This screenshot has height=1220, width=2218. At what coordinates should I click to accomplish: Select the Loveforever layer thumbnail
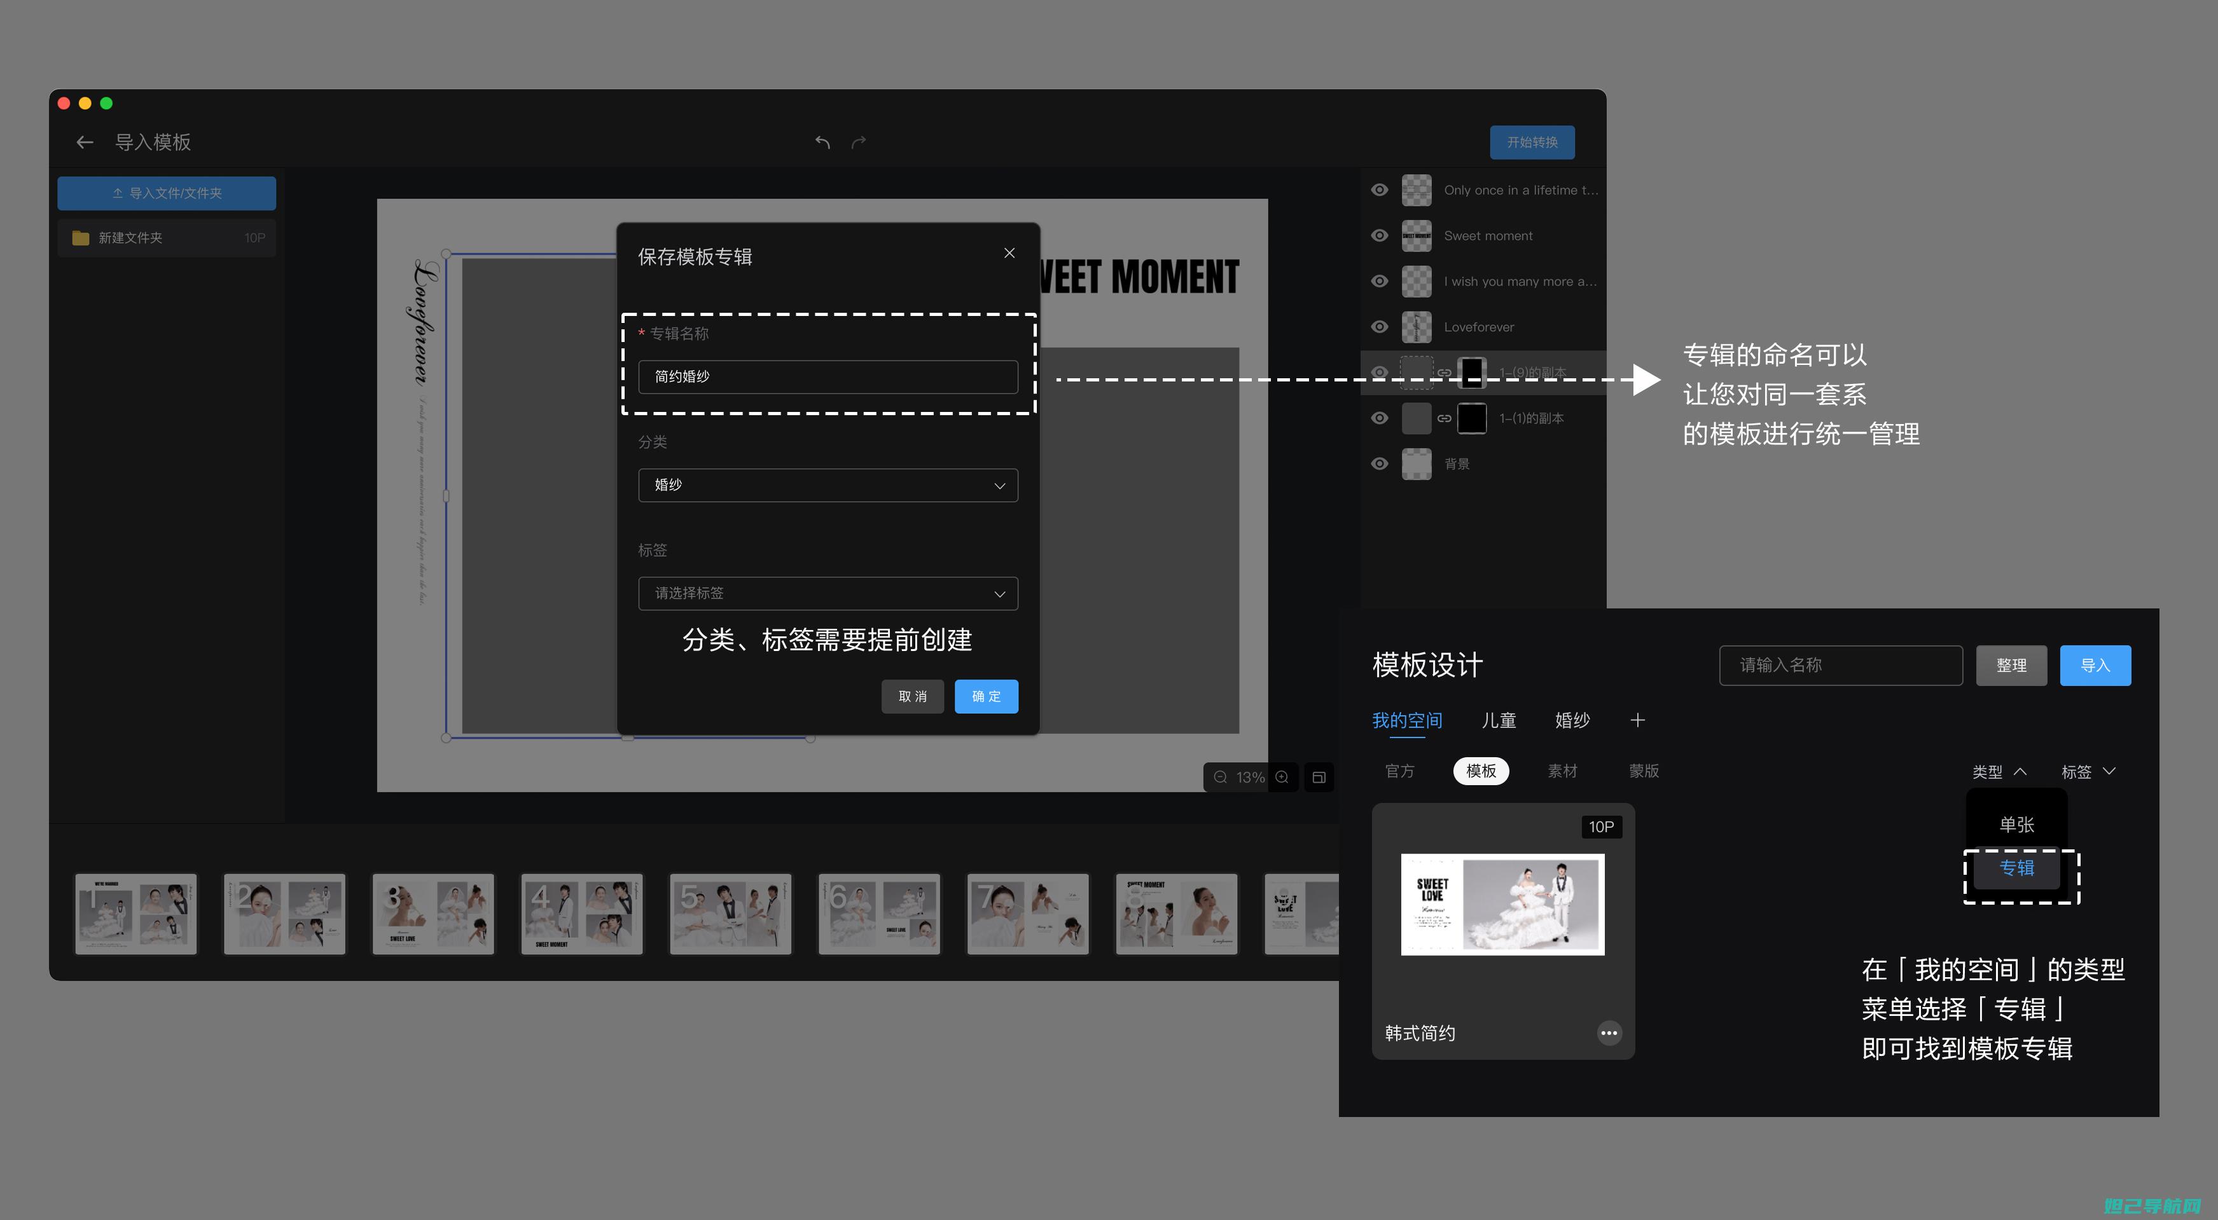[x=1417, y=327]
